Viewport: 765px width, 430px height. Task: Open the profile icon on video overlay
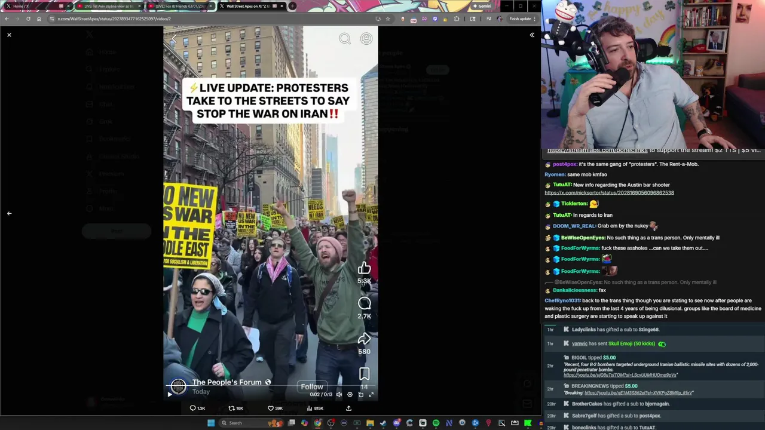(x=366, y=39)
